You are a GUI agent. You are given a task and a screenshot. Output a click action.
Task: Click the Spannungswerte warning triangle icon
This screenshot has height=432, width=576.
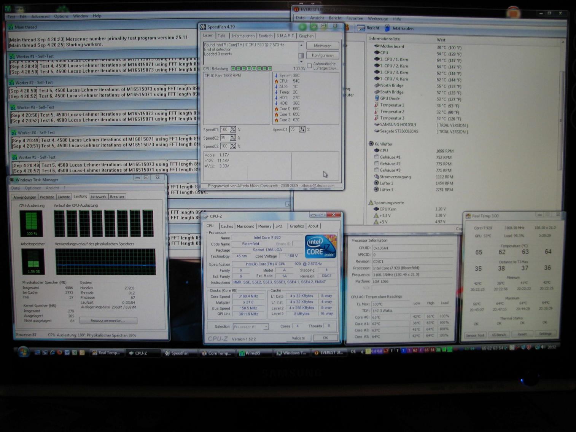click(371, 202)
